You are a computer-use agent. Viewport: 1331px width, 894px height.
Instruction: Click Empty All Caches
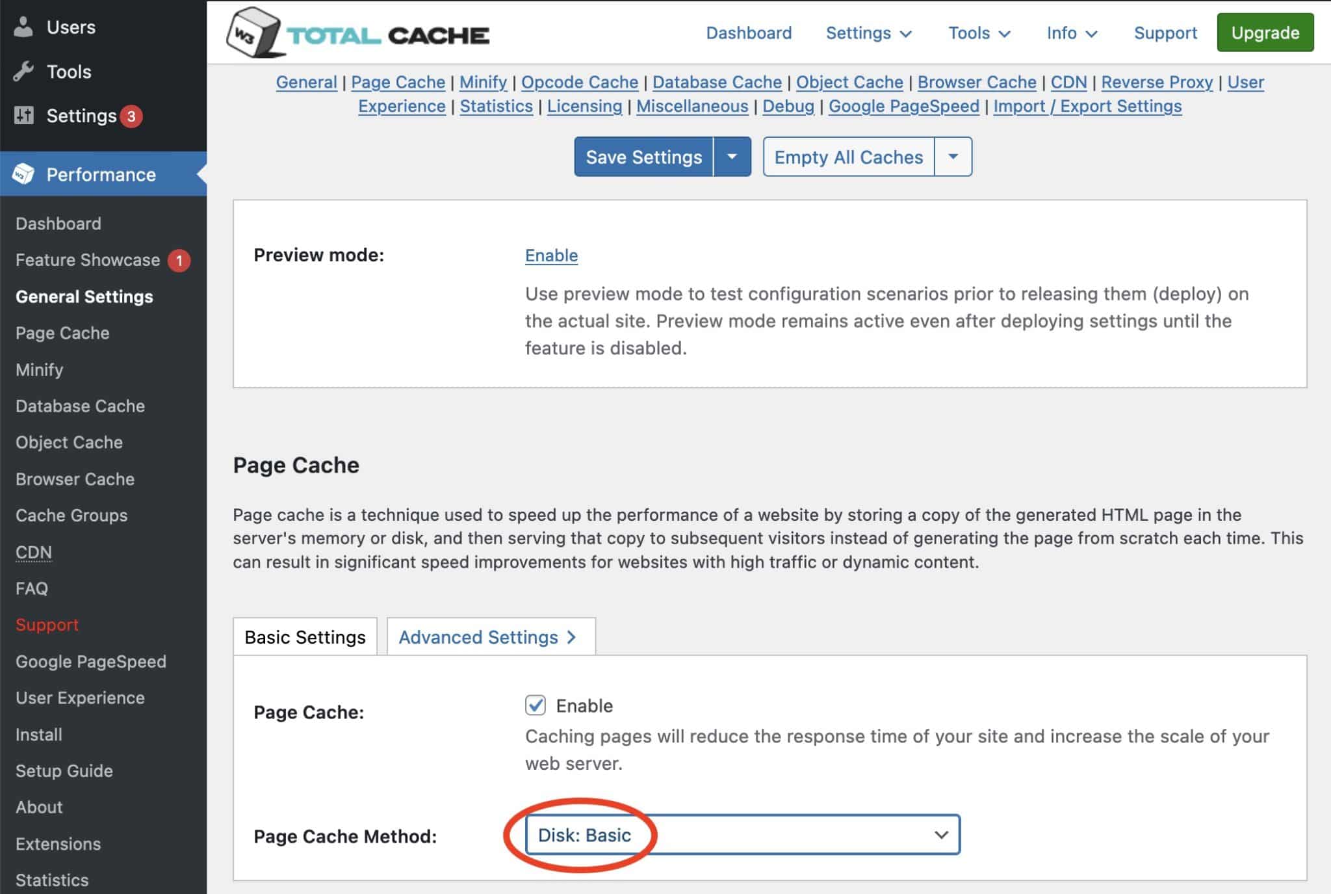[848, 157]
